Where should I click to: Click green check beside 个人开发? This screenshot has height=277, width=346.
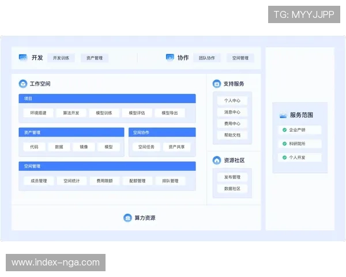click(x=284, y=158)
